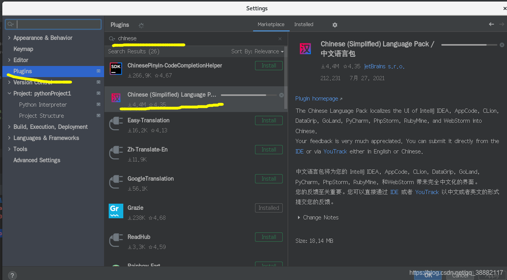
Task: Click the project-level icon beside Version Control
Action: click(98, 82)
